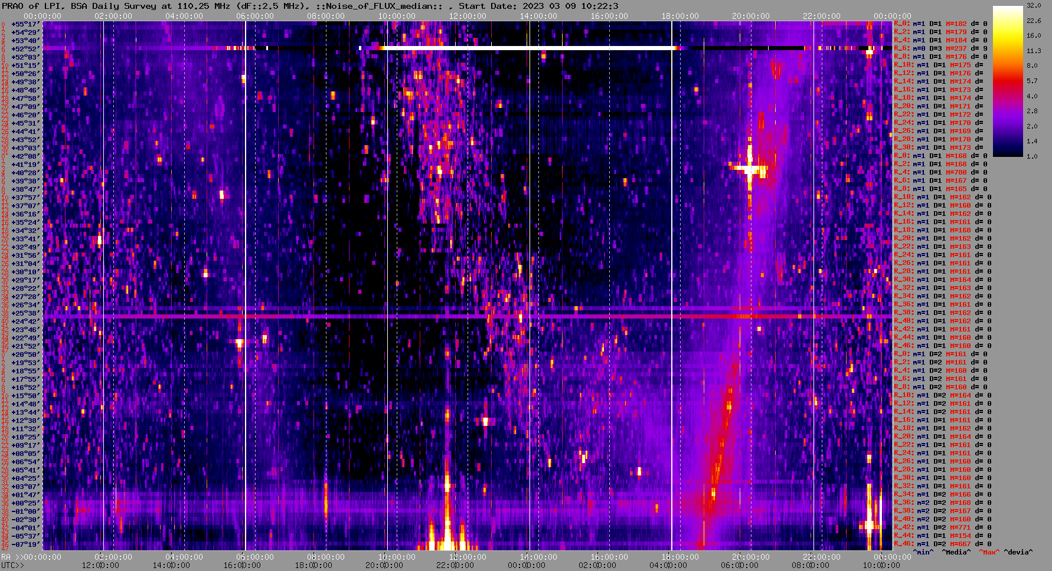
Task: Click the declination label +50°26'
Action: click(25, 74)
